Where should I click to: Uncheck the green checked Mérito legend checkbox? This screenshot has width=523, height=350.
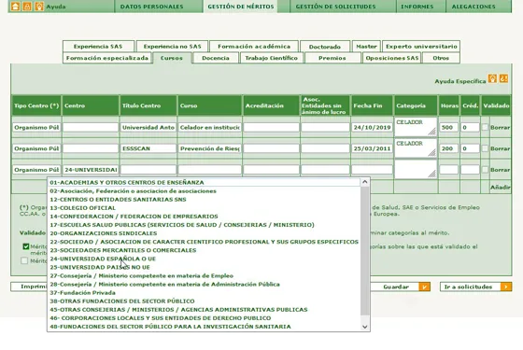pyautogui.click(x=26, y=246)
